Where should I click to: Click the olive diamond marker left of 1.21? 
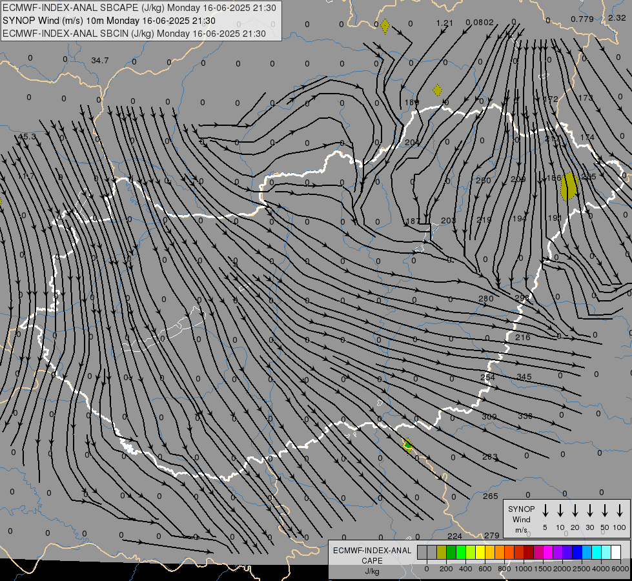(385, 26)
